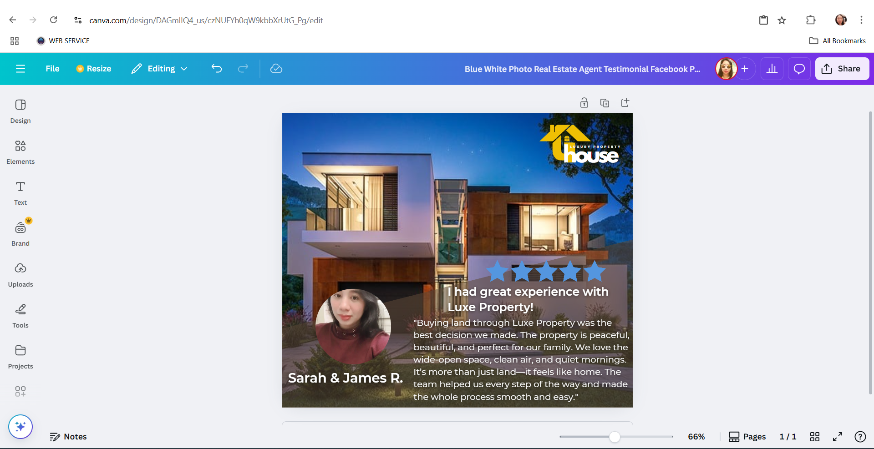The image size is (874, 449).
Task: Select the heading "I had great experience"
Action: (528, 299)
